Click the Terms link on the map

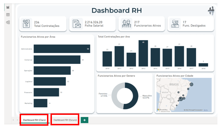pos(206,110)
